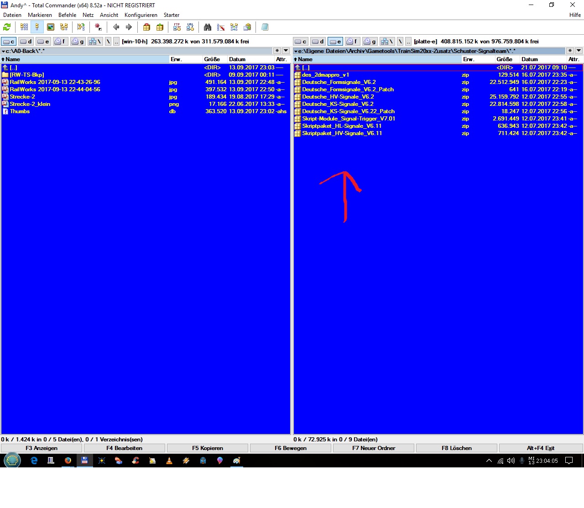Select drive f in right panel

[353, 42]
